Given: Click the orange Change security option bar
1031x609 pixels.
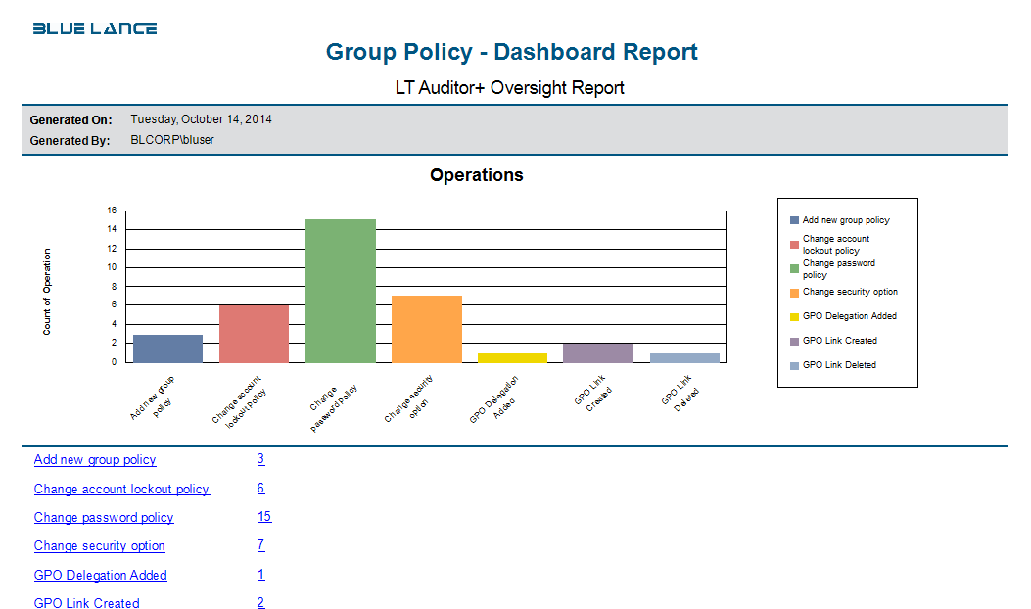Looking at the screenshot, I should pyautogui.click(x=427, y=328).
